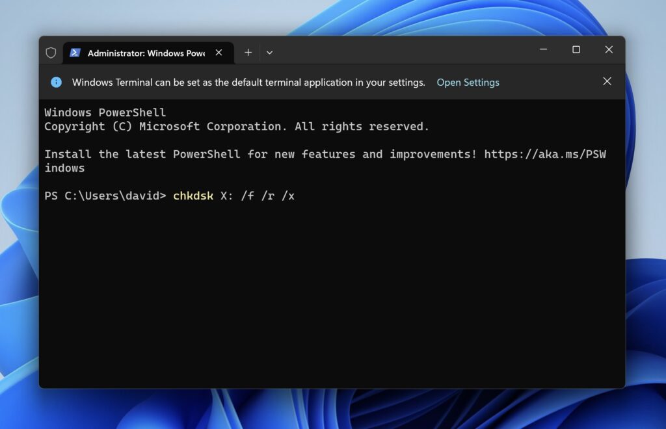Click the chkdsk command text in terminal

pos(193,196)
